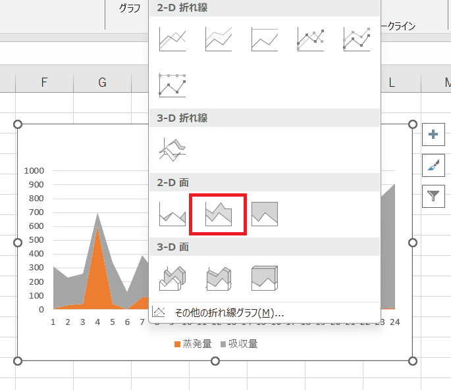The width and height of the screenshot is (451, 390).
Task: Click the chart's bottom-right resize handle
Action: [x=413, y=361]
